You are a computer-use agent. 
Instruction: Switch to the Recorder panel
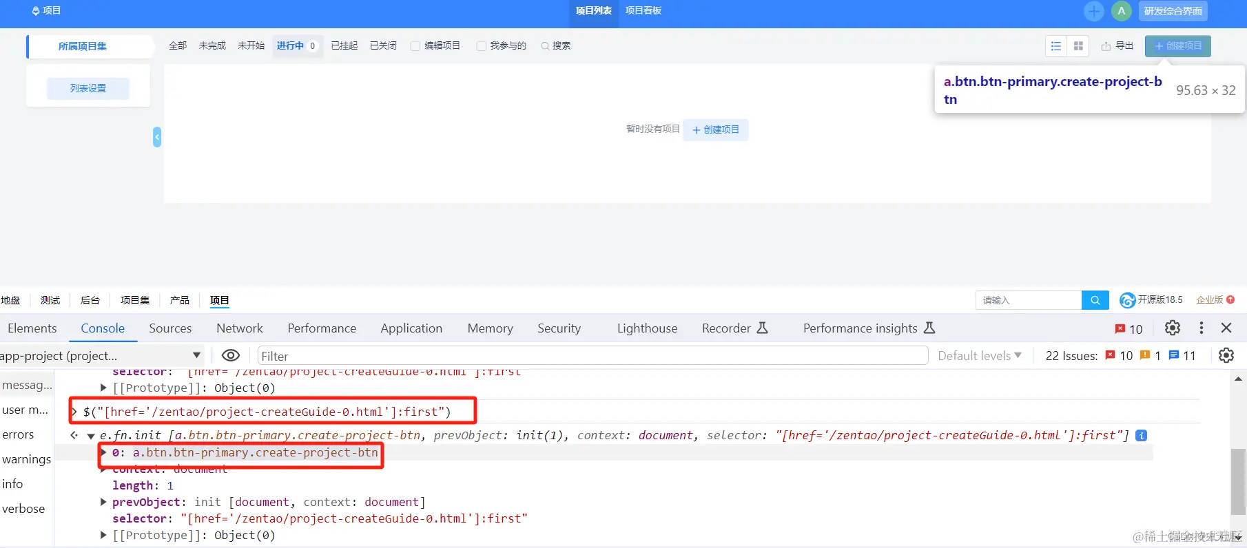tap(734, 328)
